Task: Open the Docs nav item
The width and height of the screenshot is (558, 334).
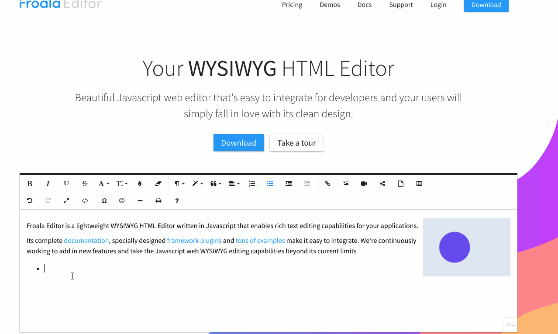Action: (x=365, y=5)
